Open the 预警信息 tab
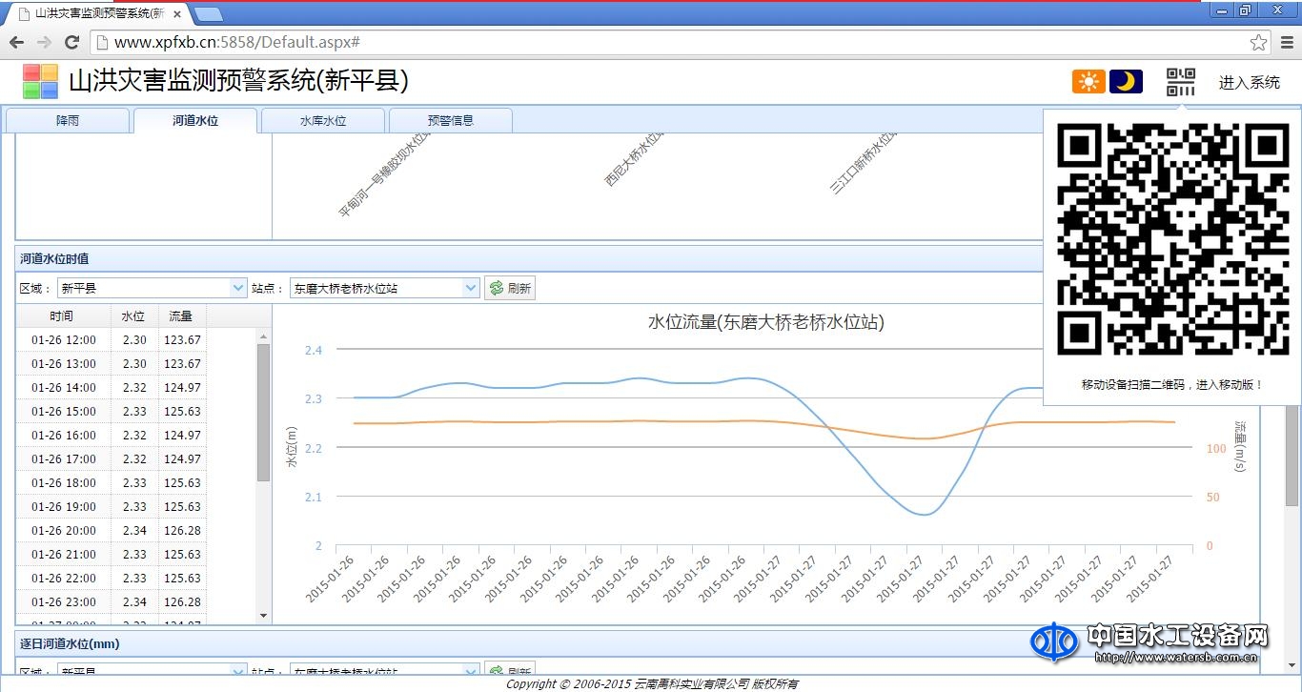The width and height of the screenshot is (1302, 692). 450,121
